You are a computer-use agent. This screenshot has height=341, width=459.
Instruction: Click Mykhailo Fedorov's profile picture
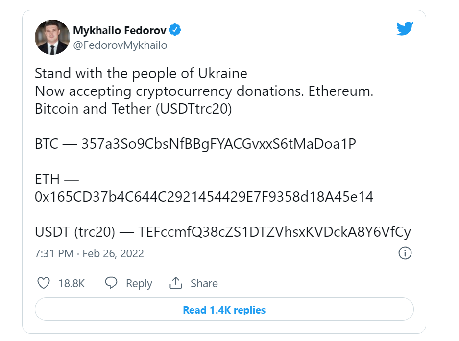point(52,37)
